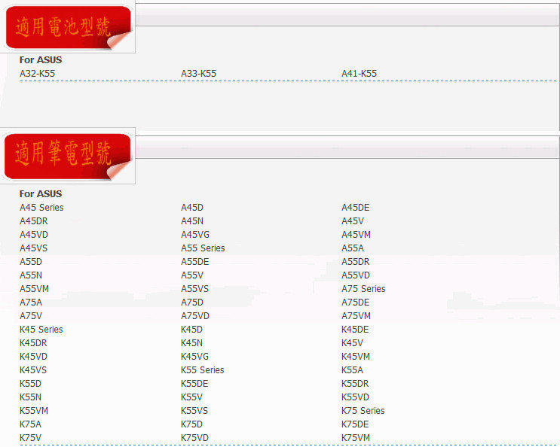
Task: Select battery model A32-K55
Action: coord(38,74)
